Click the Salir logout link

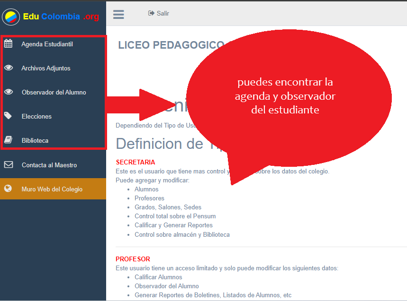[x=163, y=14]
